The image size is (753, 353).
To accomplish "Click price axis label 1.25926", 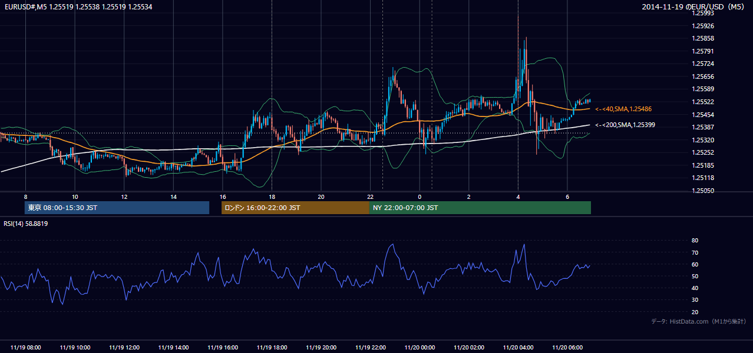I will click(x=703, y=26).
